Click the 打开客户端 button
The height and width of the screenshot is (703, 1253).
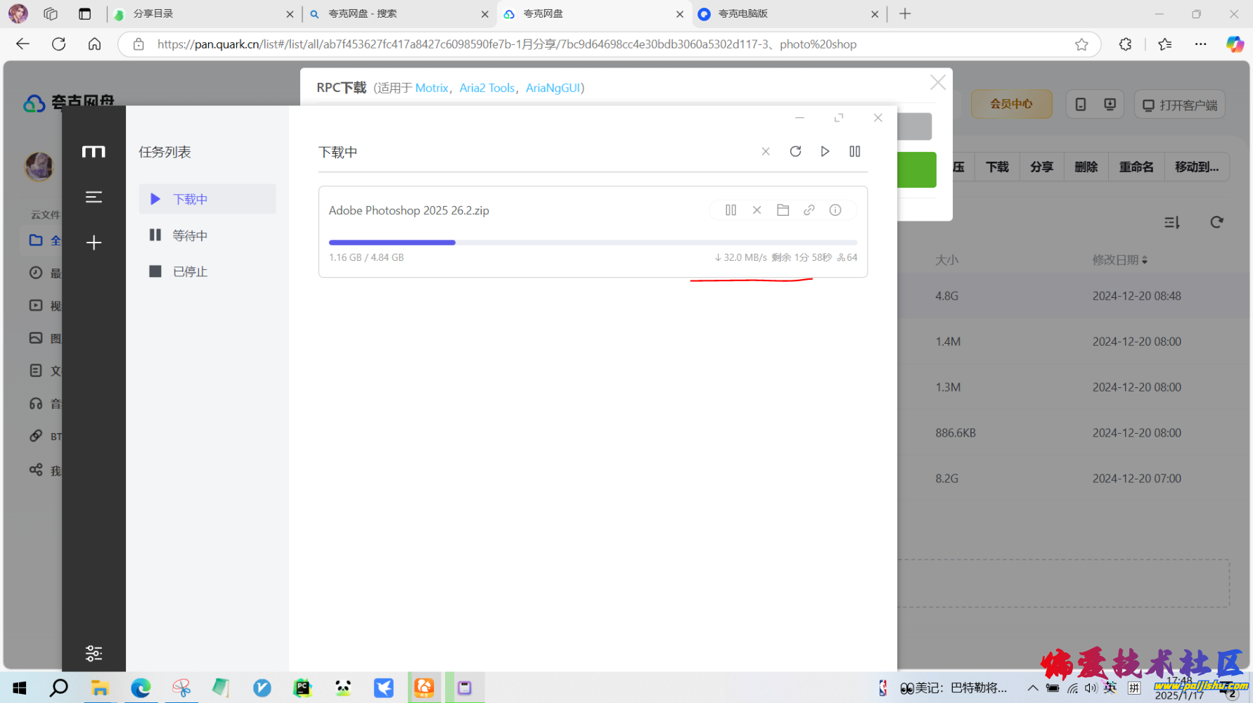pyautogui.click(x=1179, y=105)
